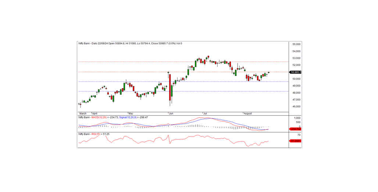Click the red RSI value tag
Image resolution: width=378 pixels, height=192 pixels.
[295, 141]
